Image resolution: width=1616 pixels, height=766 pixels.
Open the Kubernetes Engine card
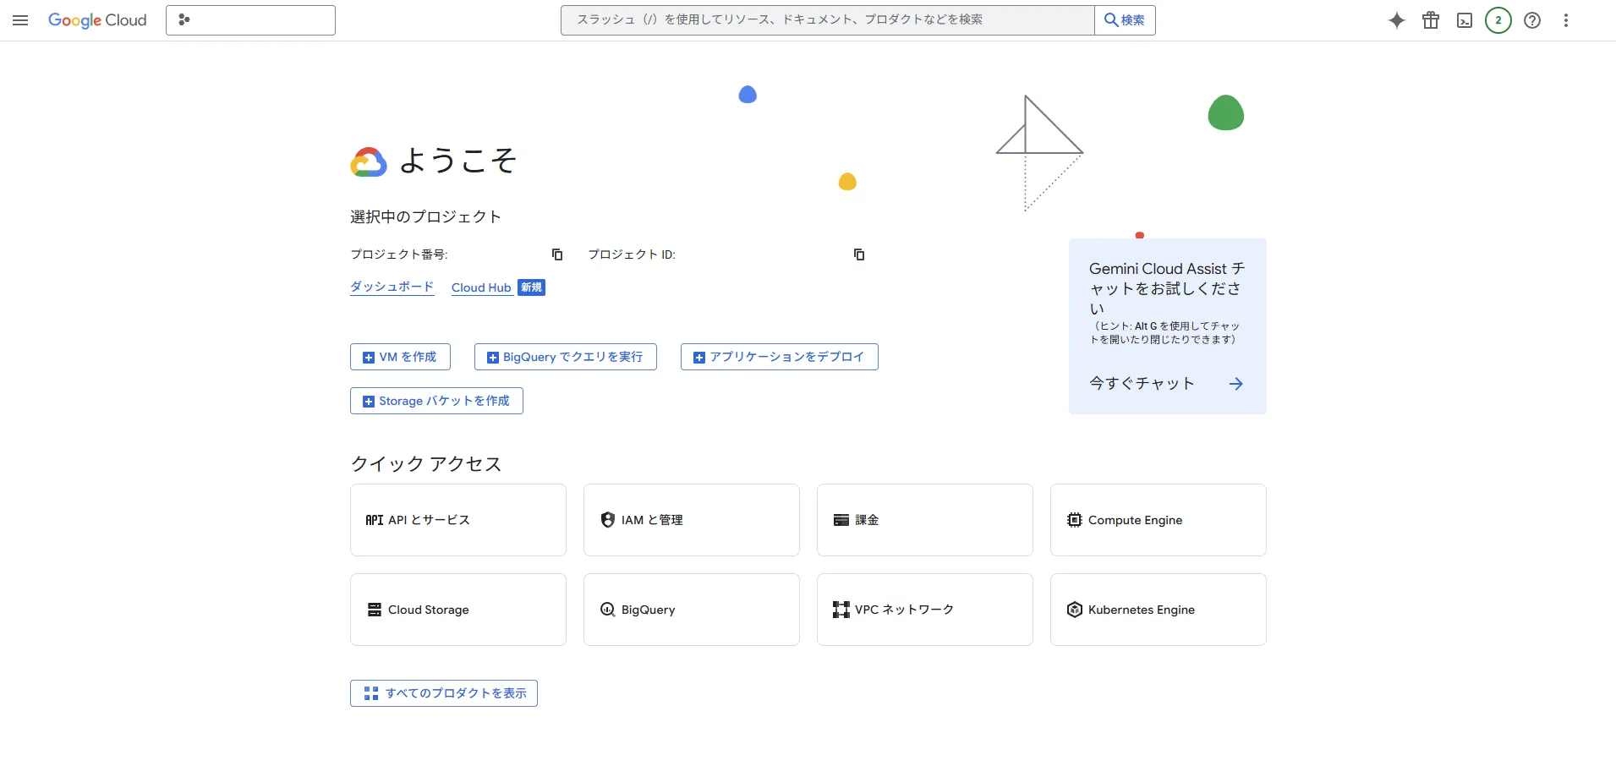[x=1159, y=610]
